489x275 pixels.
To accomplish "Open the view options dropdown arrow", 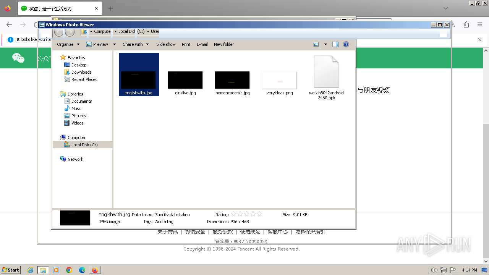I will point(325,44).
